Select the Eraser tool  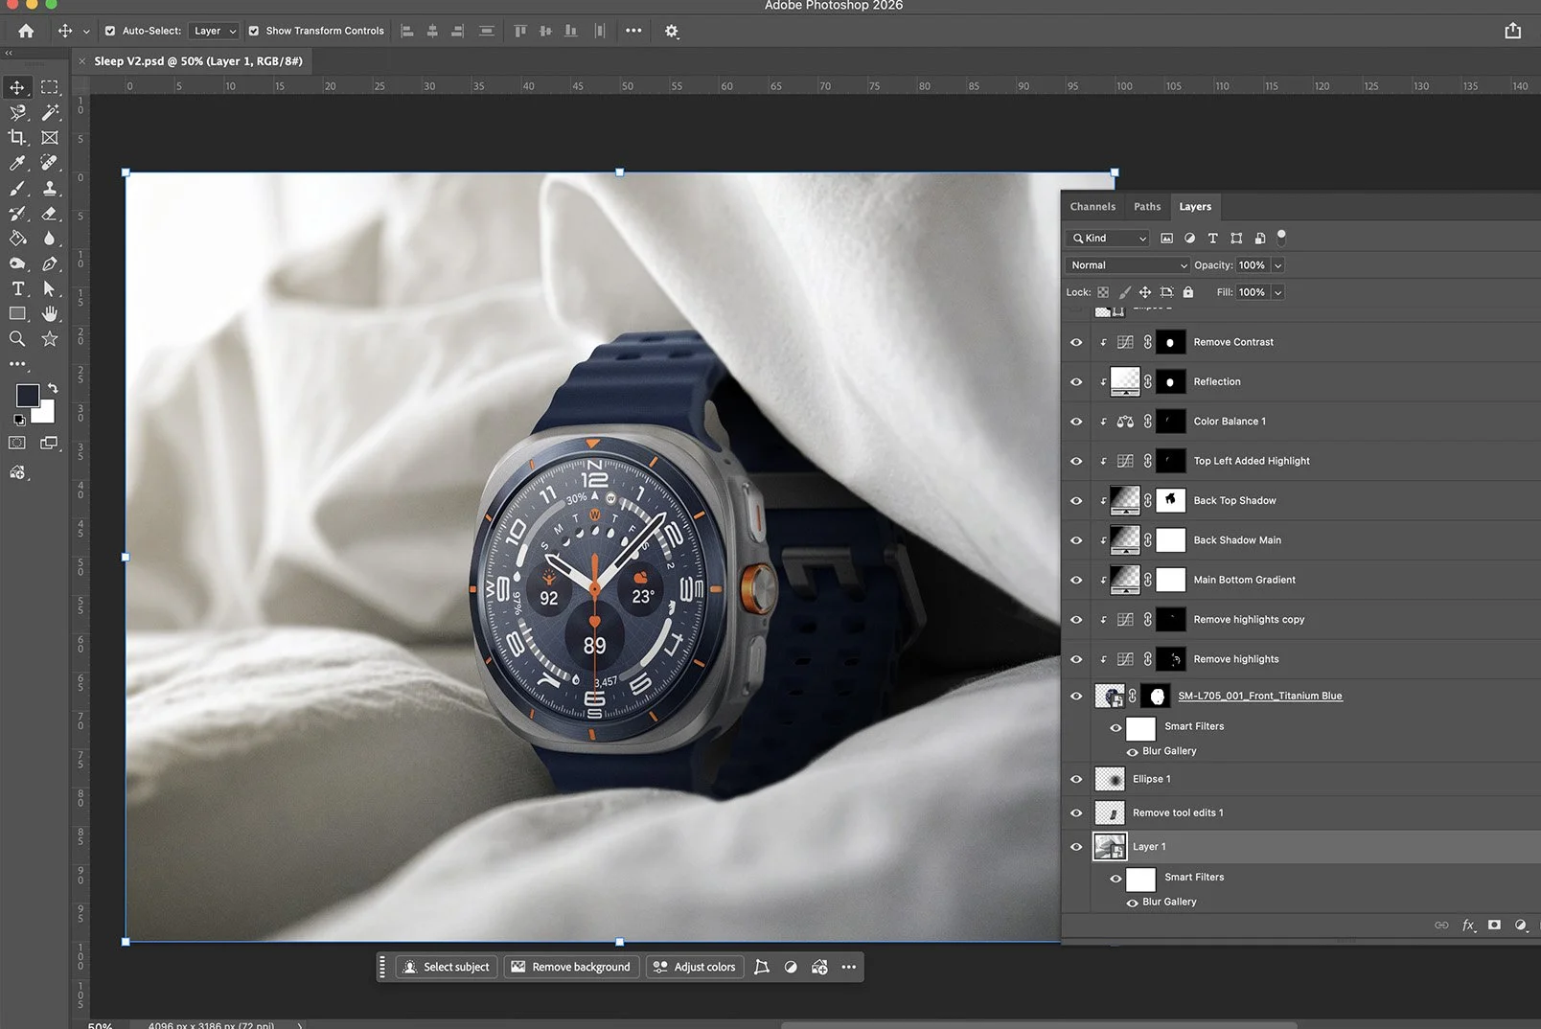point(50,214)
